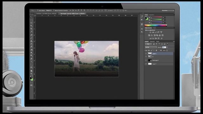The image size is (203, 114).
Task: Open the Color panel flyout menu
Action: click(174, 15)
